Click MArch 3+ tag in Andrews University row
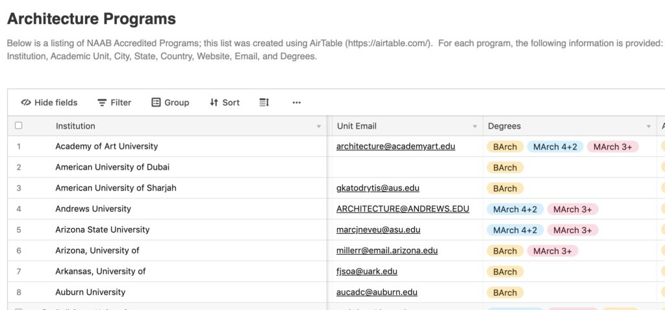The width and height of the screenshot is (665, 310). pos(573,209)
